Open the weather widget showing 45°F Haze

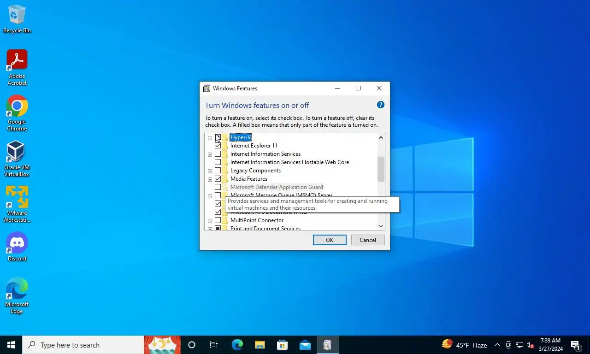point(465,345)
